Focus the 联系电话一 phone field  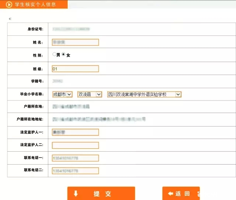pyautogui.click(x=76, y=158)
